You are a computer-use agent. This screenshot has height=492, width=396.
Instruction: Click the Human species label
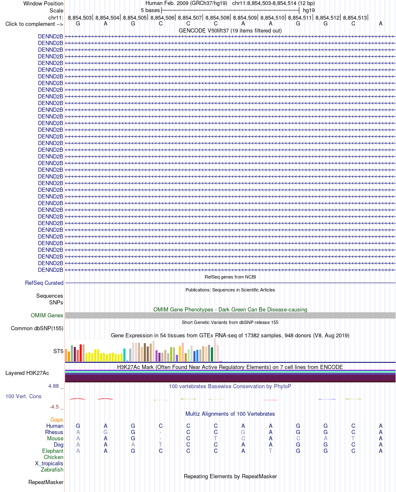coord(55,426)
